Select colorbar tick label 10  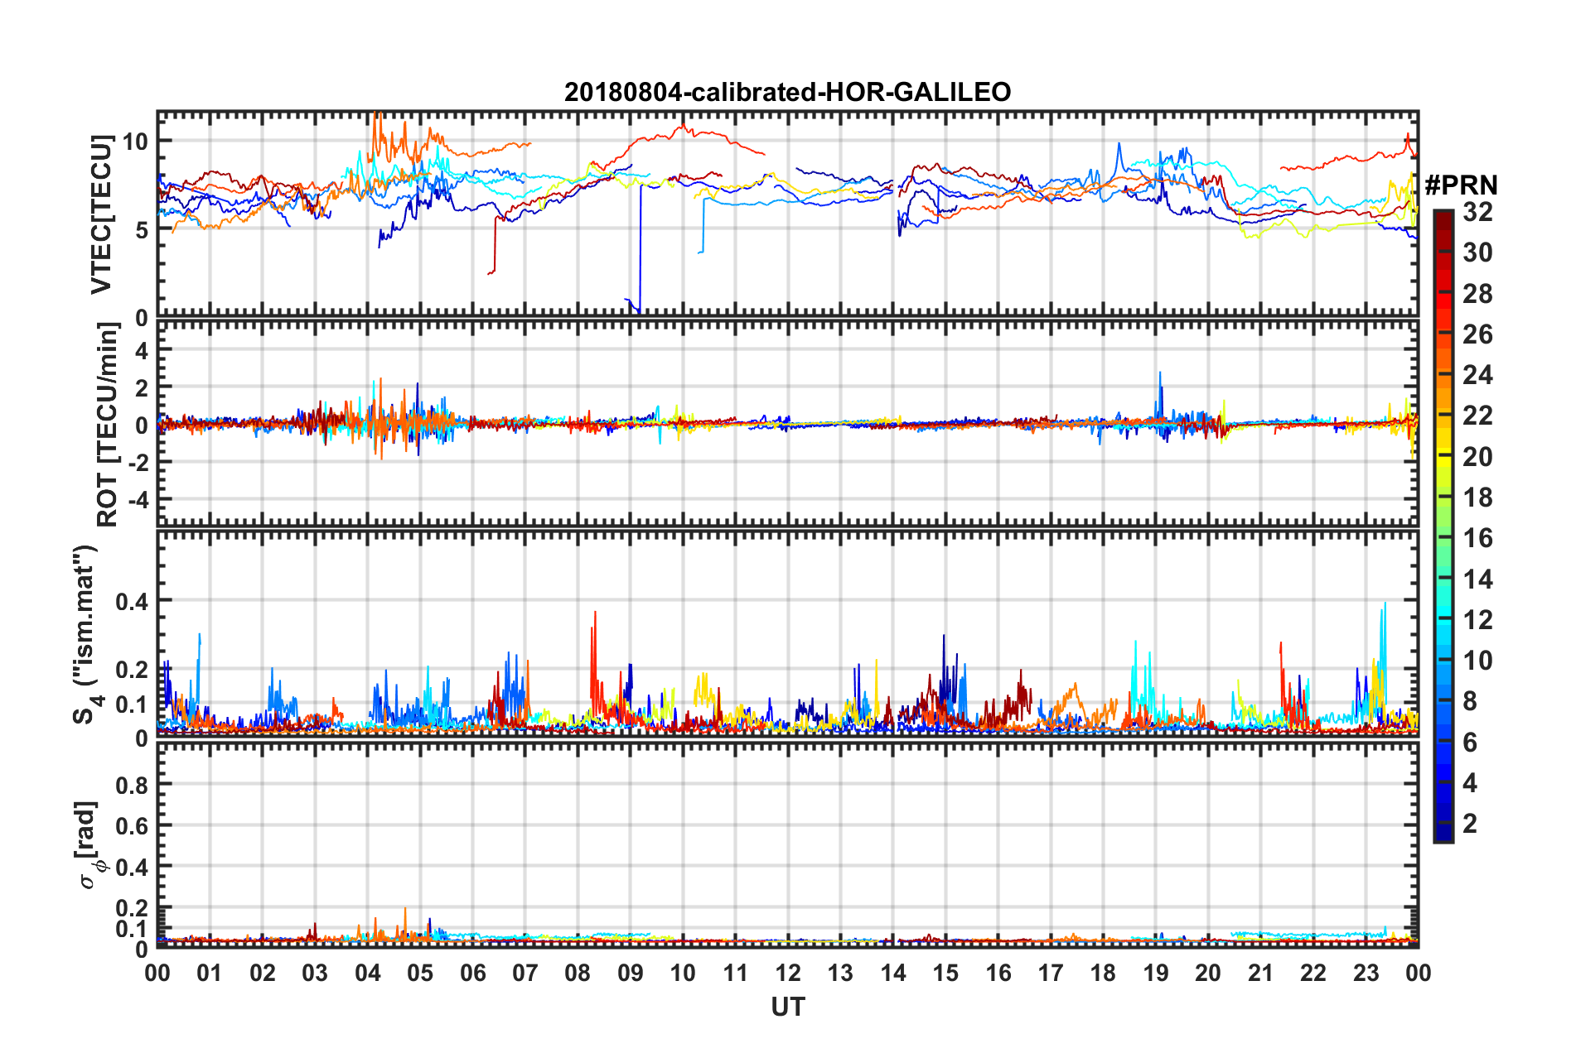tap(1477, 661)
